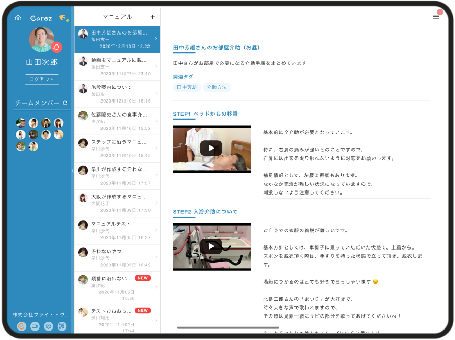Click the 介助方法 tag

(x=217, y=88)
